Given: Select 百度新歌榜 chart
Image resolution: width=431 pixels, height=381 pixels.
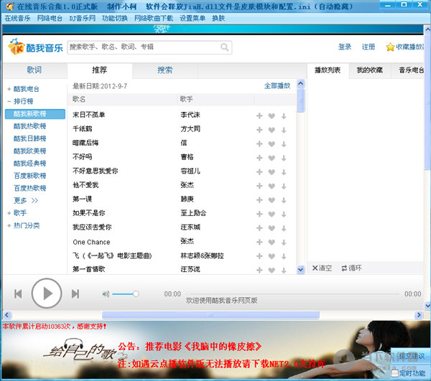Looking at the screenshot, I should [x=30, y=176].
